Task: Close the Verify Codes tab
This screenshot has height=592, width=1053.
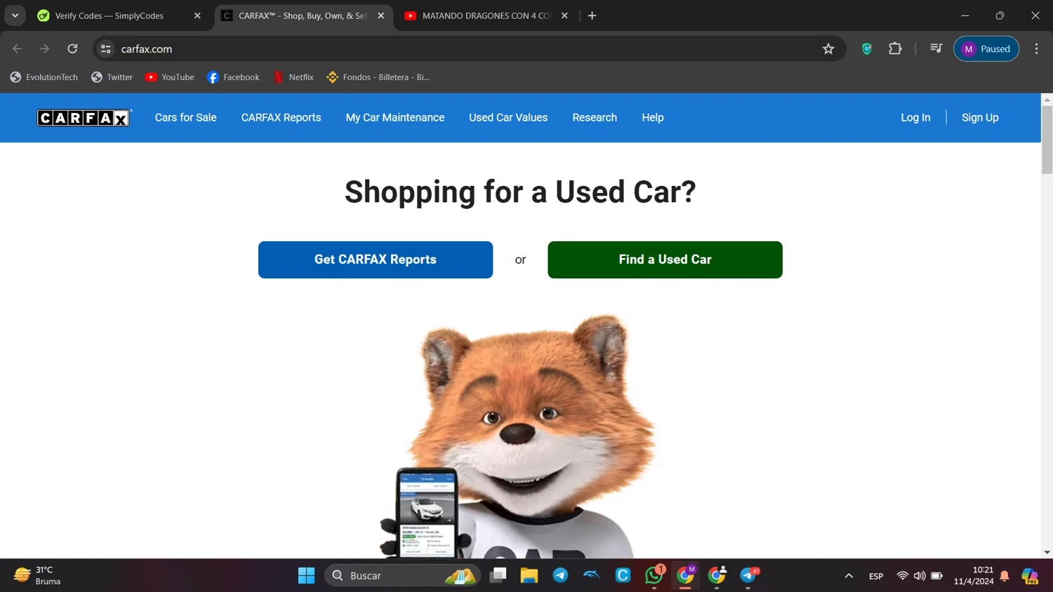Action: (197, 15)
